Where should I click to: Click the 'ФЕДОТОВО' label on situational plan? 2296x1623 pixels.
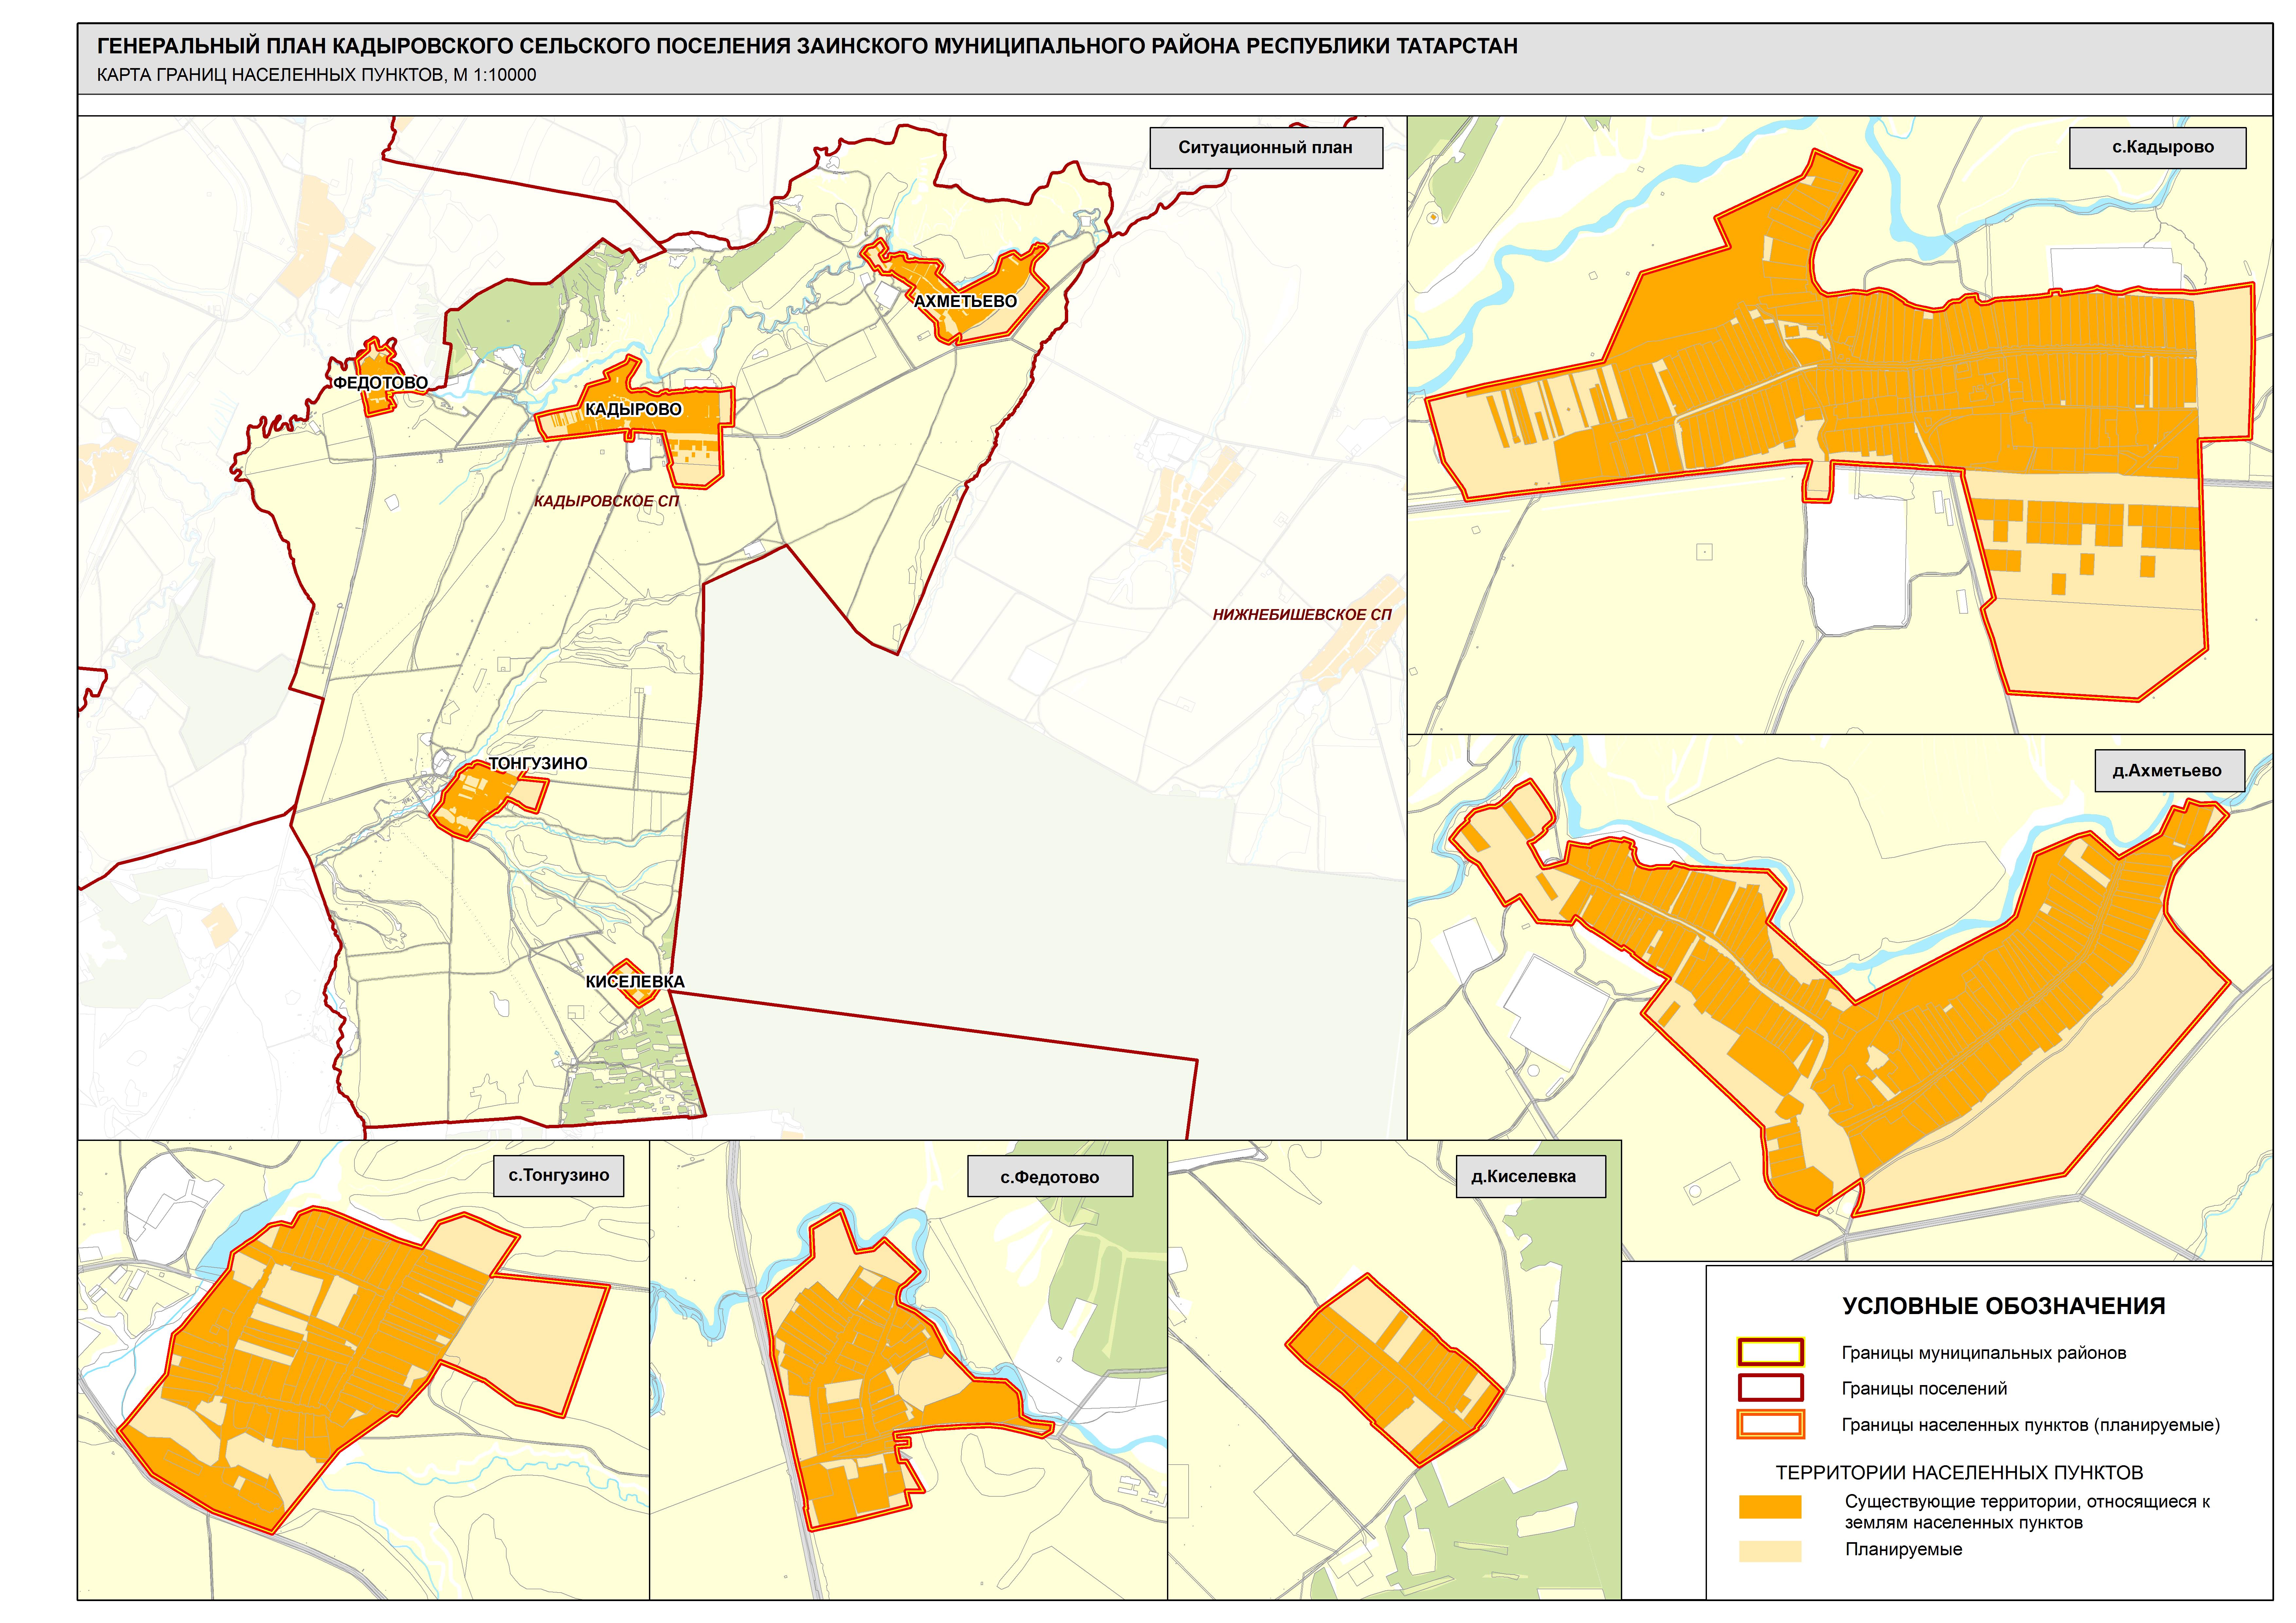(380, 383)
